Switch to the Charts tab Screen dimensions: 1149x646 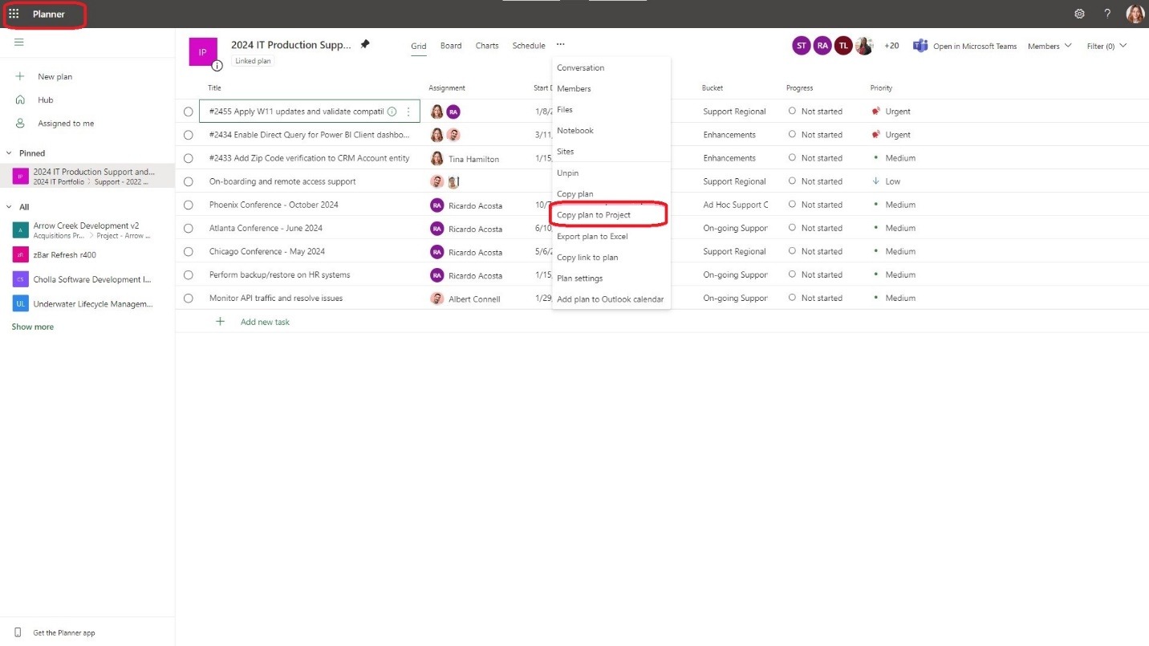(487, 46)
